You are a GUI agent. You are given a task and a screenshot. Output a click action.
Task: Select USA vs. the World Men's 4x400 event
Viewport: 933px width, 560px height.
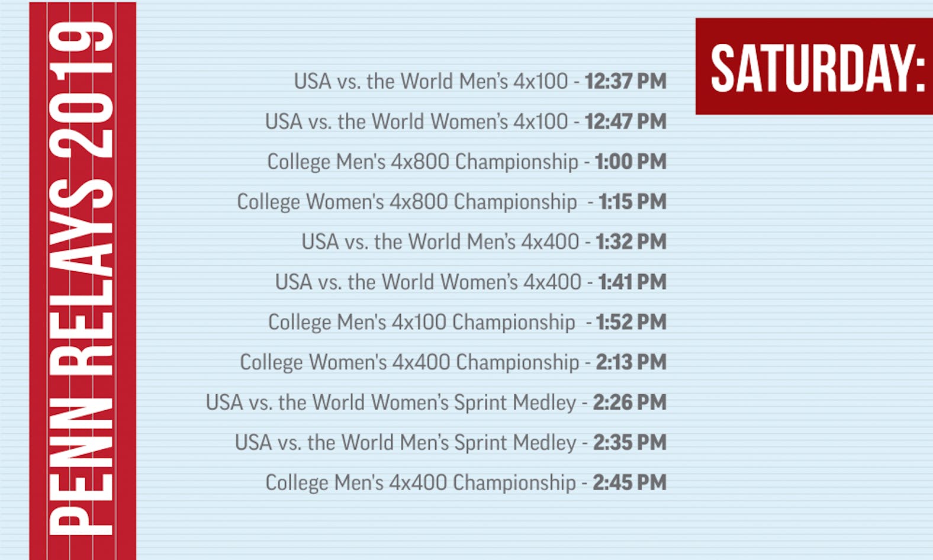point(440,242)
